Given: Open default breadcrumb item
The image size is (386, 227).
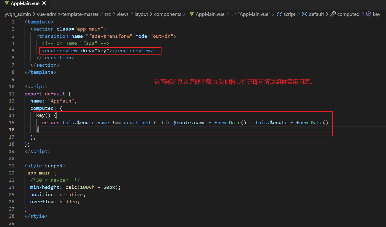Looking at the screenshot, I should (316, 14).
